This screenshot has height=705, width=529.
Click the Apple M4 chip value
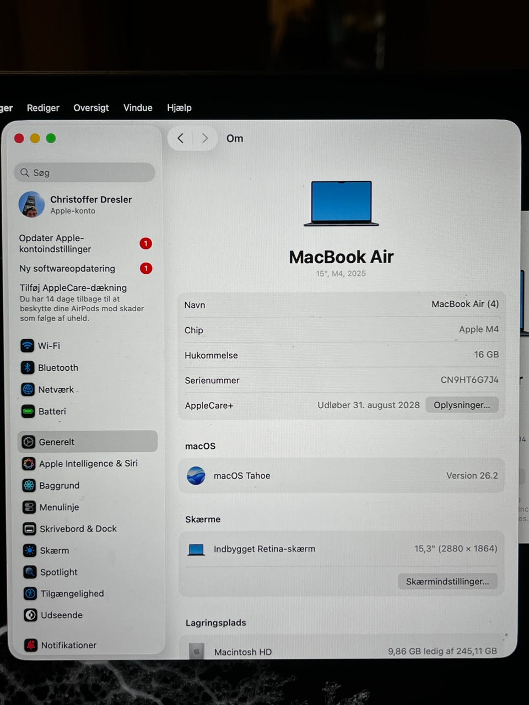point(479,329)
